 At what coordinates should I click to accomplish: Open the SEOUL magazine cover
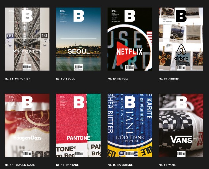(x=78, y=39)
